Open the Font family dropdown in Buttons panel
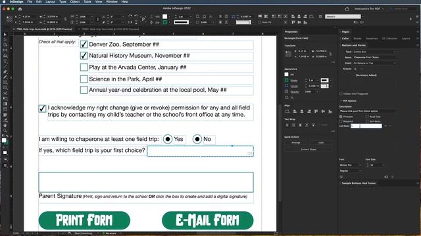This screenshot has width=421, height=236. (351, 165)
